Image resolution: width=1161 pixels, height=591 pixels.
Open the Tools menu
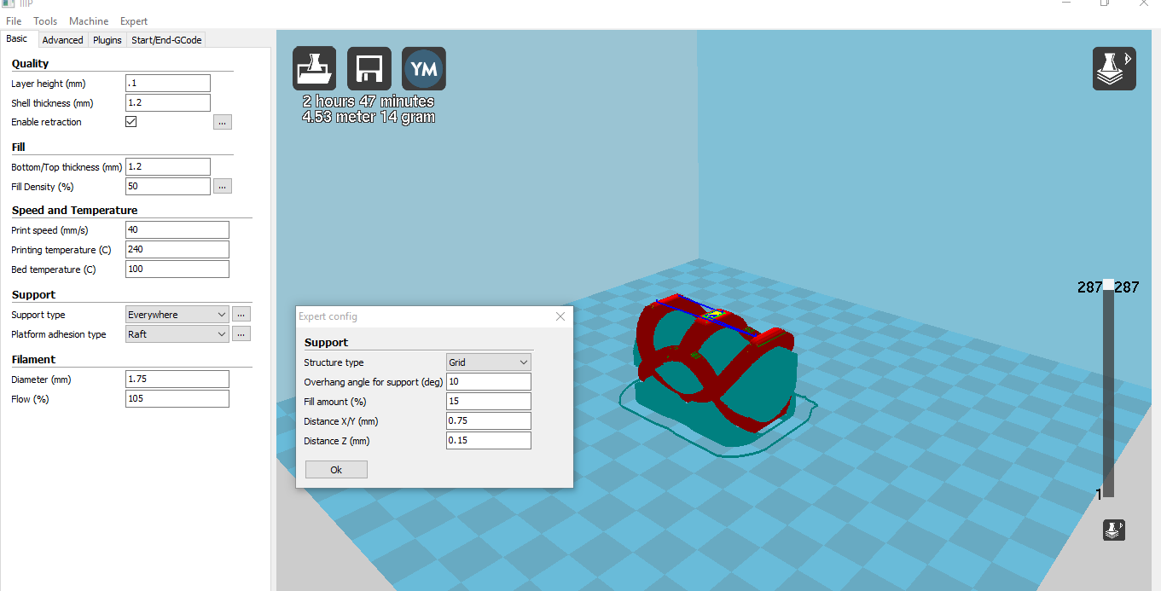(x=45, y=20)
